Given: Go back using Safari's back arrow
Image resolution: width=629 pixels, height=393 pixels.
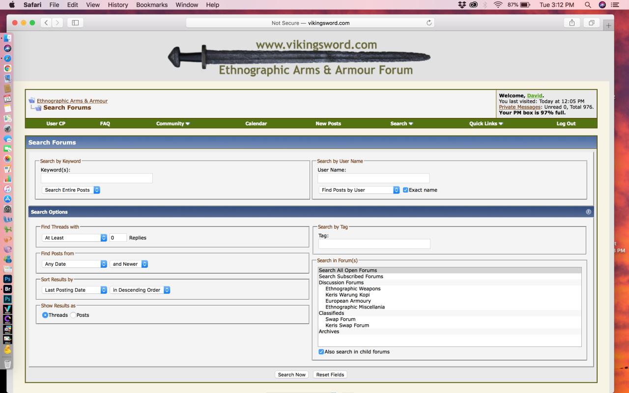Looking at the screenshot, I should pos(46,23).
